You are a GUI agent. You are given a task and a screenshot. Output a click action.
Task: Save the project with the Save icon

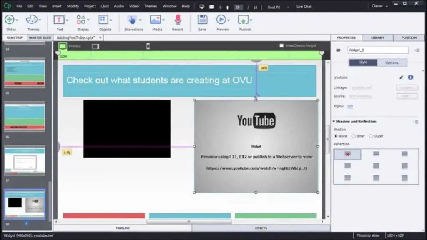202,20
